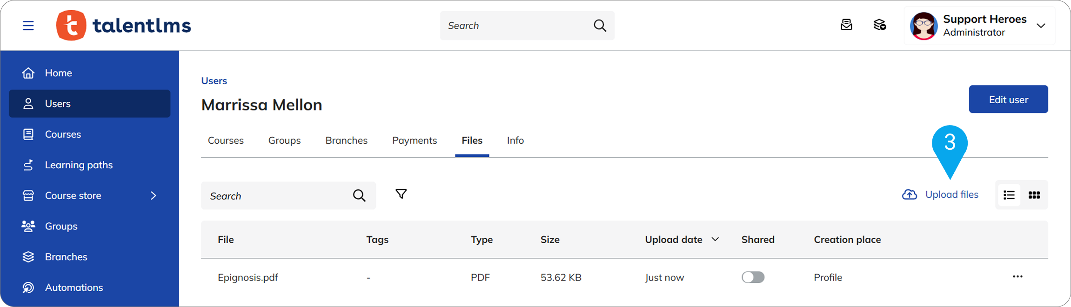Open the Upload date sort dropdown

click(x=716, y=239)
